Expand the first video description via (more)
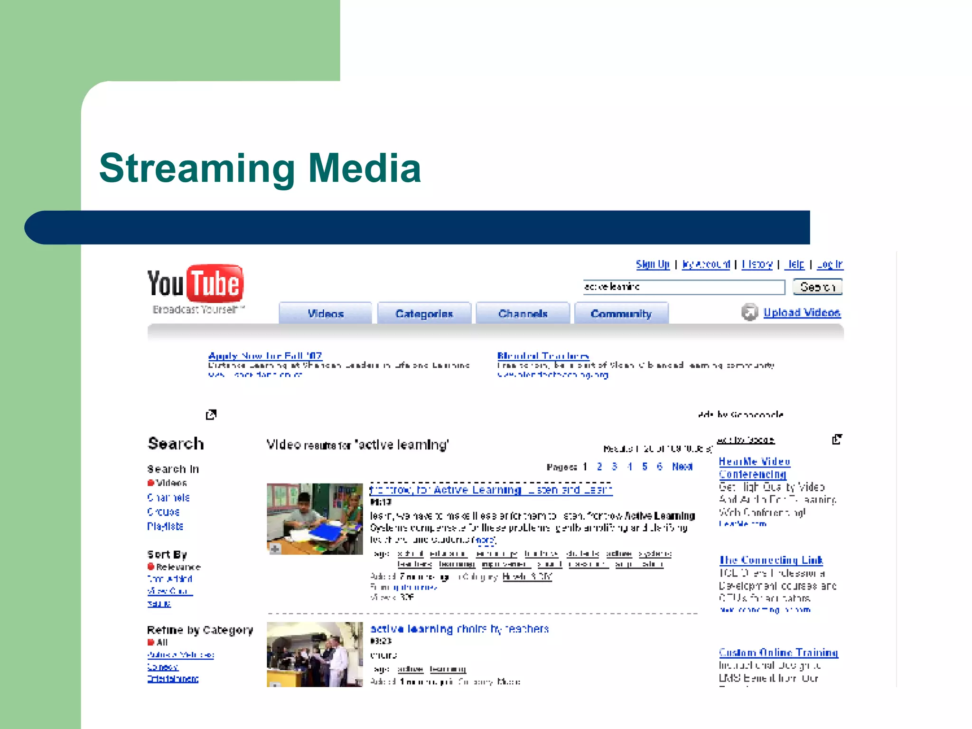Image resolution: width=972 pixels, height=729 pixels. click(485, 540)
